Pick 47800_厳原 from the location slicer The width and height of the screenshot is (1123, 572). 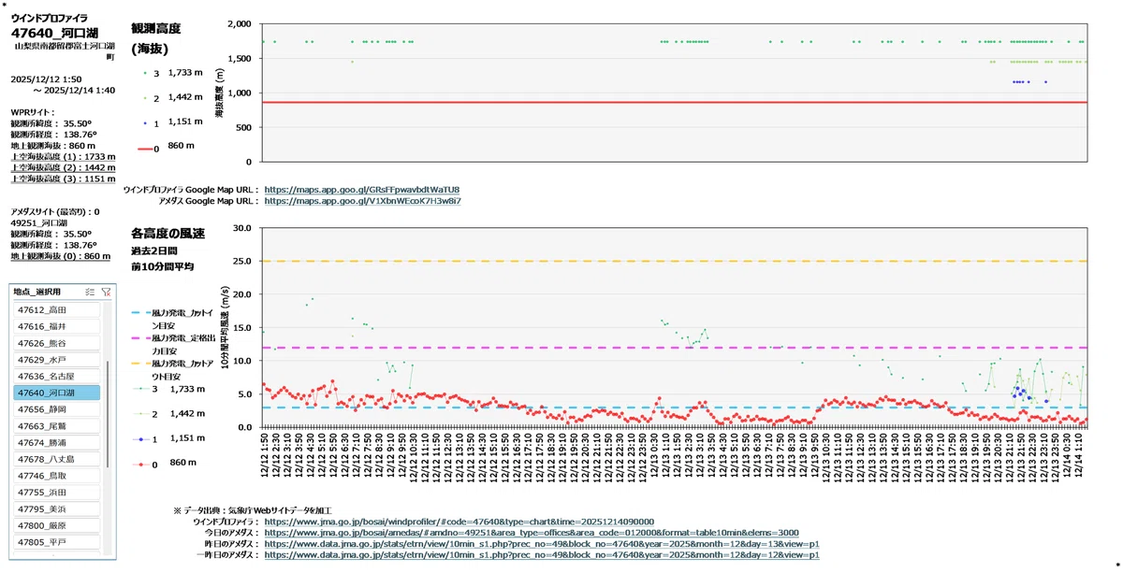[x=57, y=526]
